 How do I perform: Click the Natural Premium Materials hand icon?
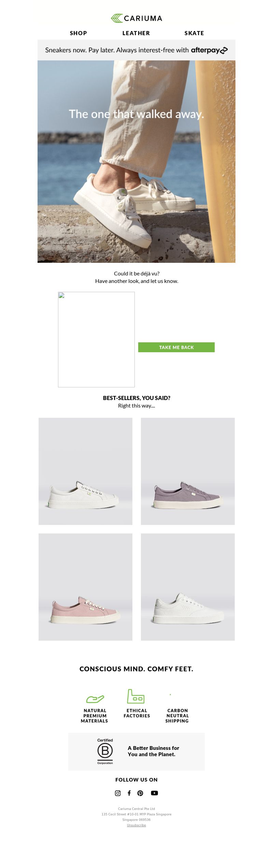click(95, 699)
